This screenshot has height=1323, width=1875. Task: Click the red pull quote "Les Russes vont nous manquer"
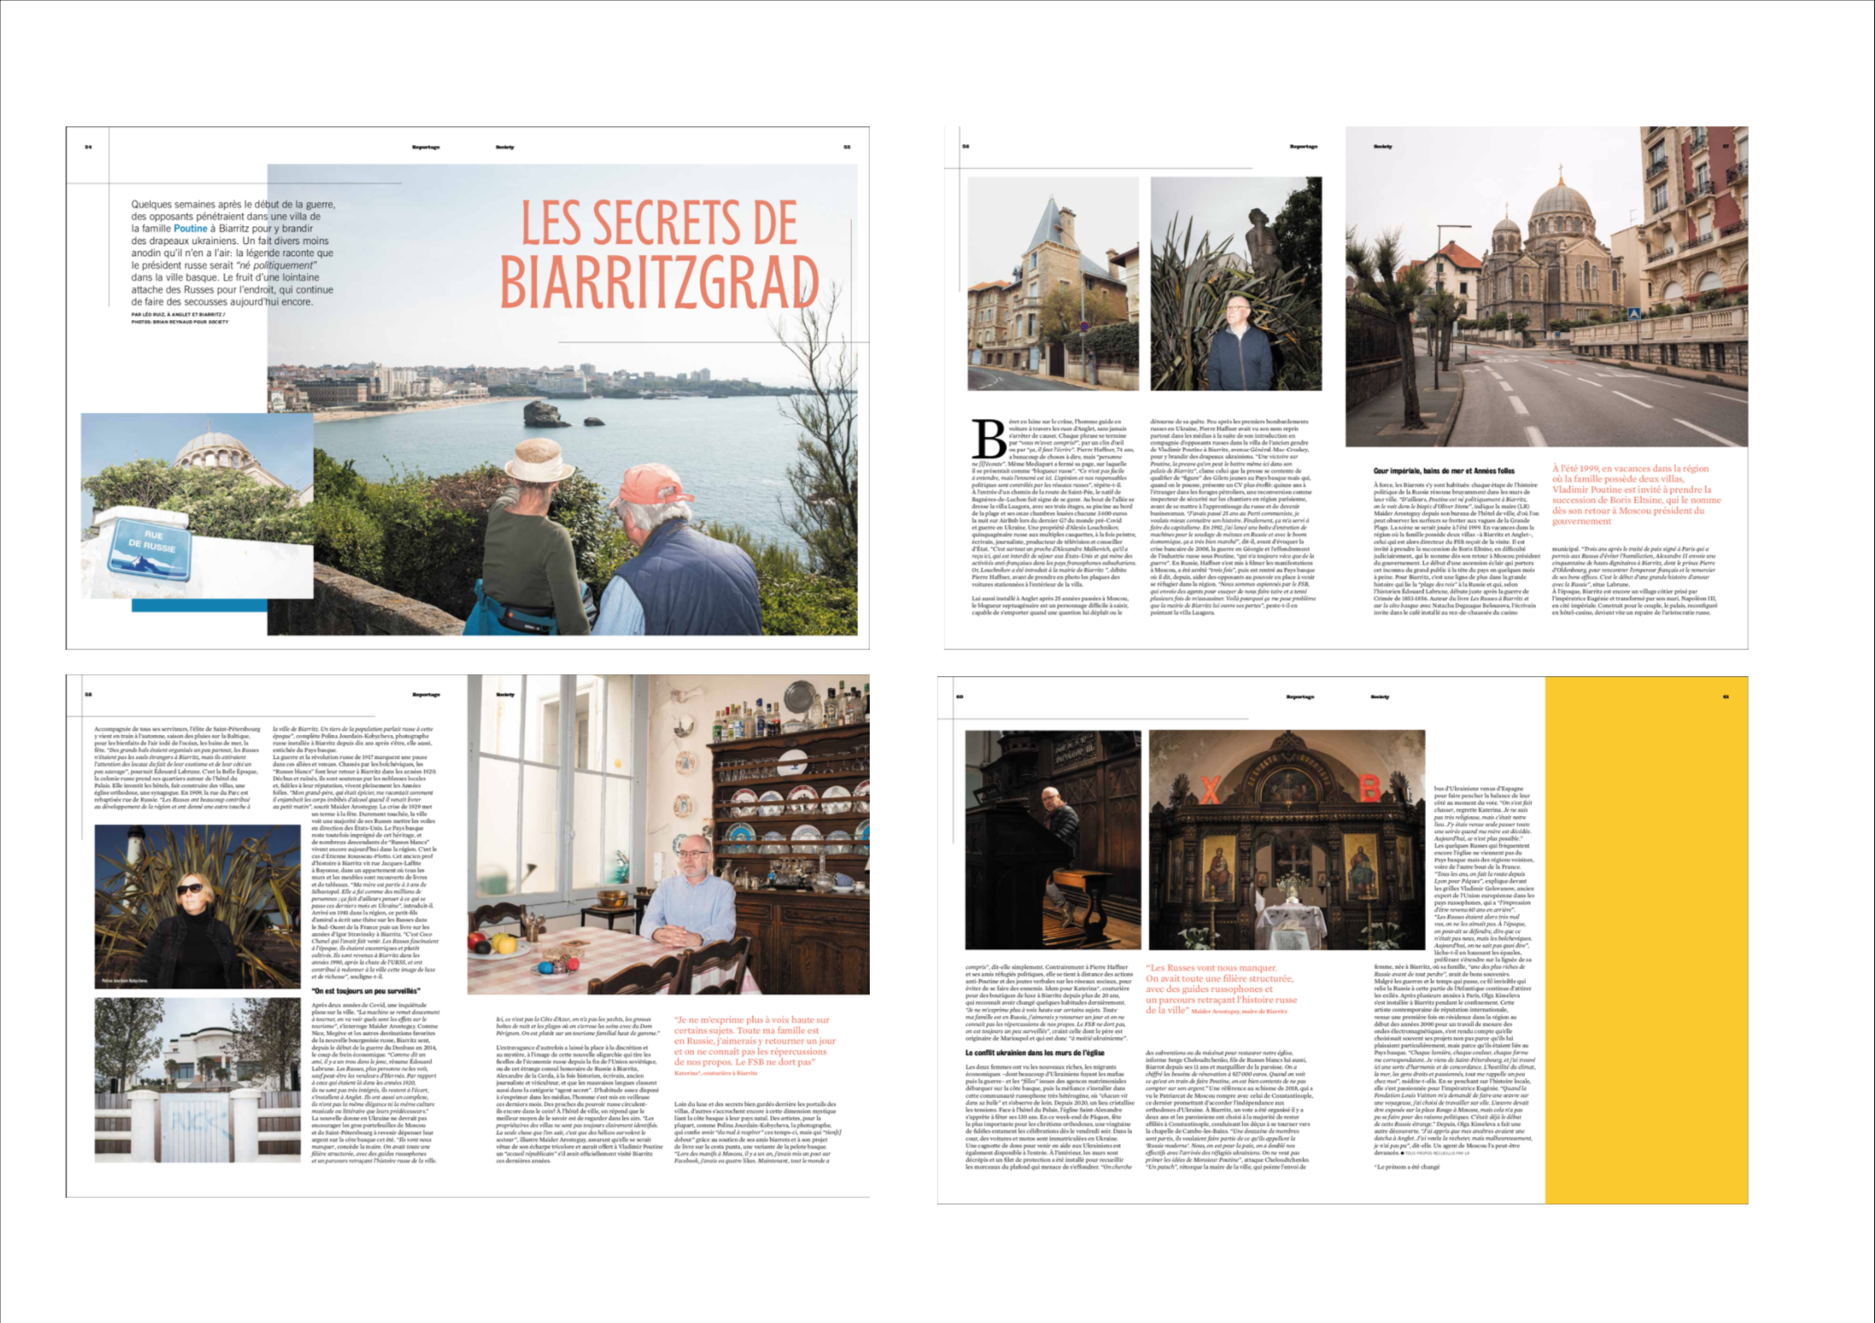point(1221,988)
